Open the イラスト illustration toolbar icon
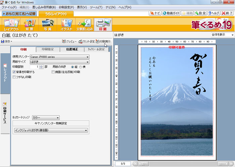Image resolution: width=235 pixels, height=167 pixels. coord(66,25)
